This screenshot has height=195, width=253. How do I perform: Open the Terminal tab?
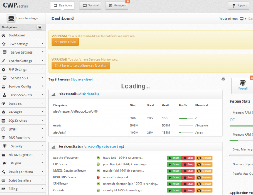pyautogui.click(x=90, y=5)
